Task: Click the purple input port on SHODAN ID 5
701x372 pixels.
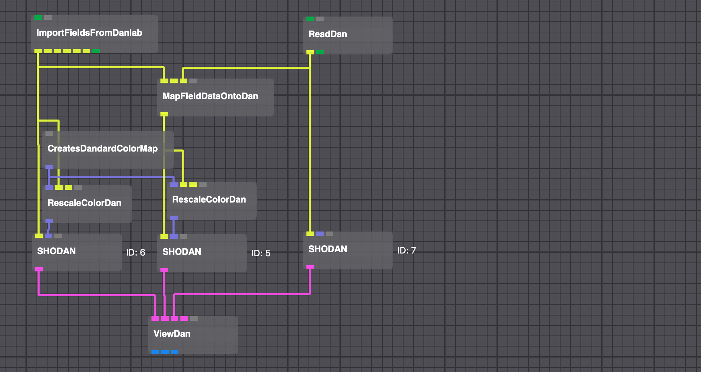Action: click(x=174, y=237)
